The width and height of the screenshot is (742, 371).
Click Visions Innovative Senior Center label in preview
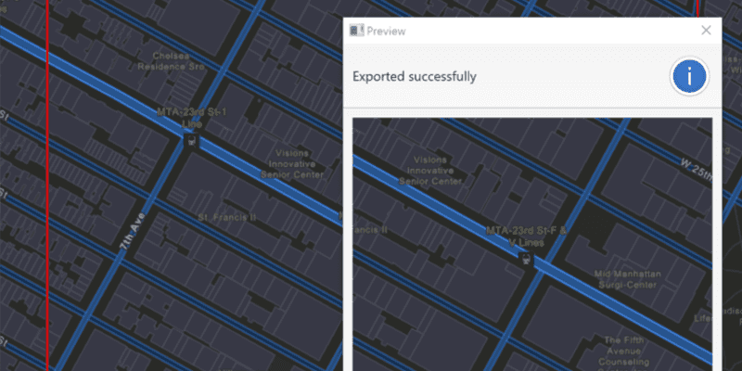coord(430,171)
